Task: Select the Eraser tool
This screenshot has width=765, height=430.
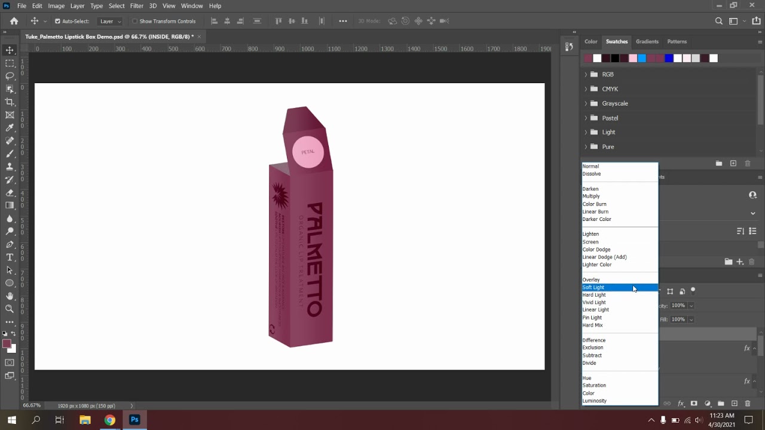Action: click(x=10, y=193)
